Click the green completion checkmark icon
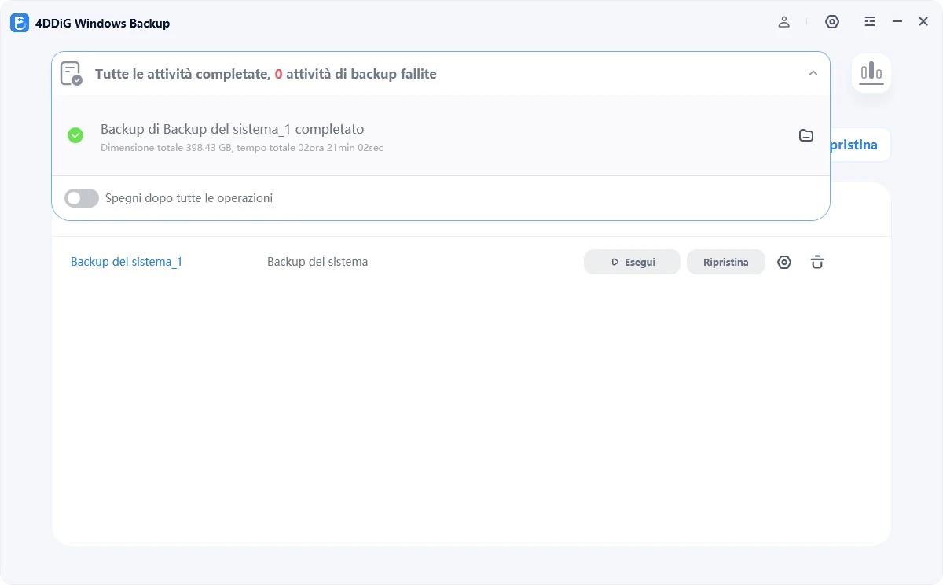943x585 pixels. click(75, 135)
